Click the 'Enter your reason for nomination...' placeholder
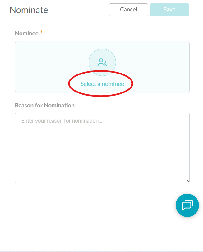 click(62, 121)
